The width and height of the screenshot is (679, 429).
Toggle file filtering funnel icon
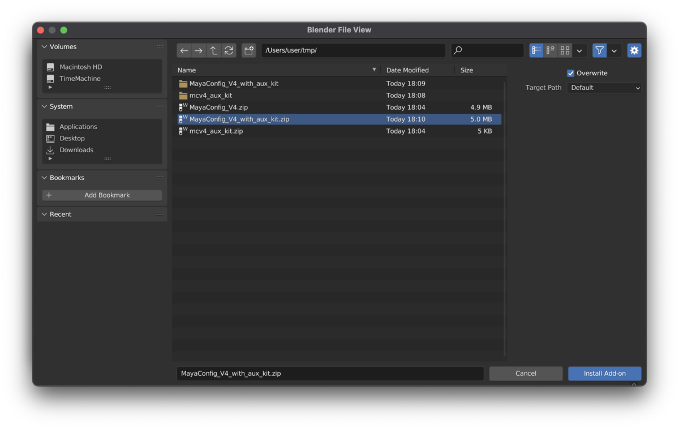pyautogui.click(x=599, y=50)
